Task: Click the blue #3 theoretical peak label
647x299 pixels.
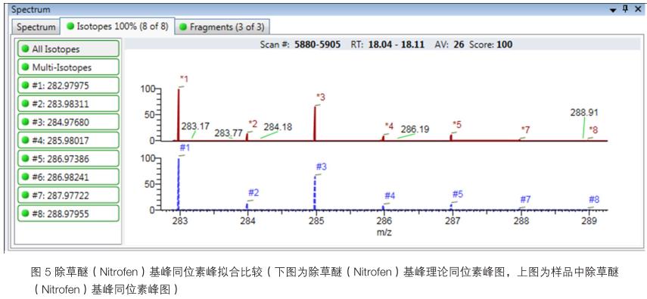Action: pyautogui.click(x=321, y=167)
